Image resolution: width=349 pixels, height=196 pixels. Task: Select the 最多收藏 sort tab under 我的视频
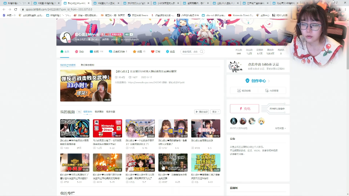click(x=111, y=112)
